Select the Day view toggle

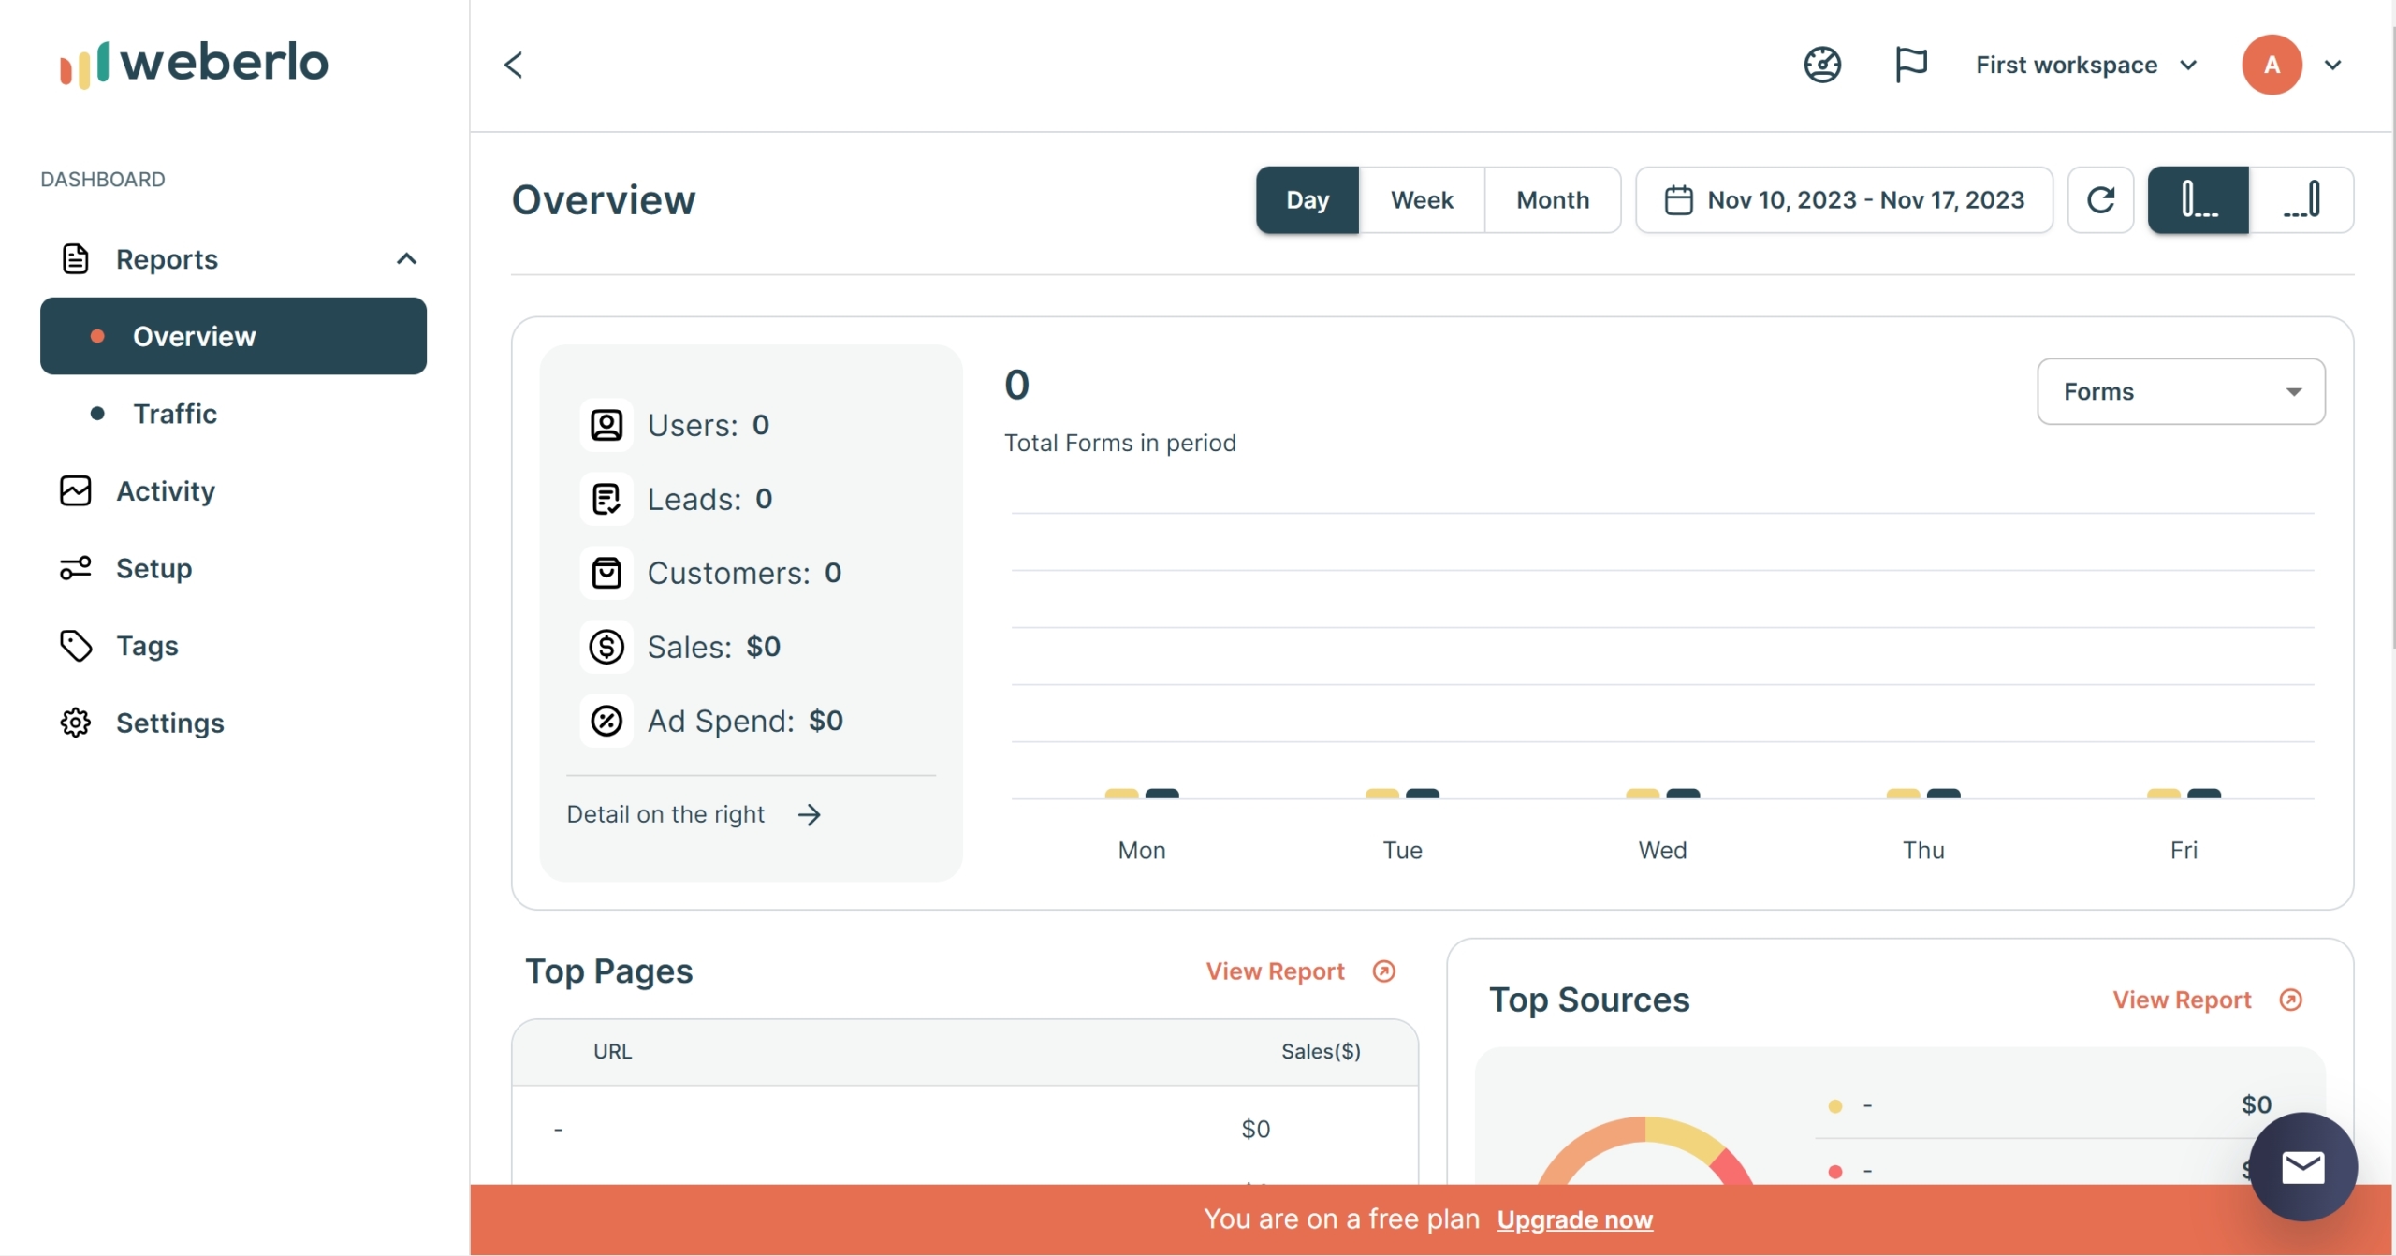[x=1306, y=198]
